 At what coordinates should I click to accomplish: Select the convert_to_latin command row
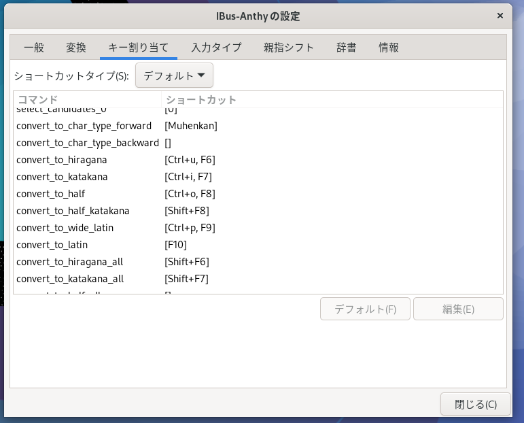click(258, 245)
